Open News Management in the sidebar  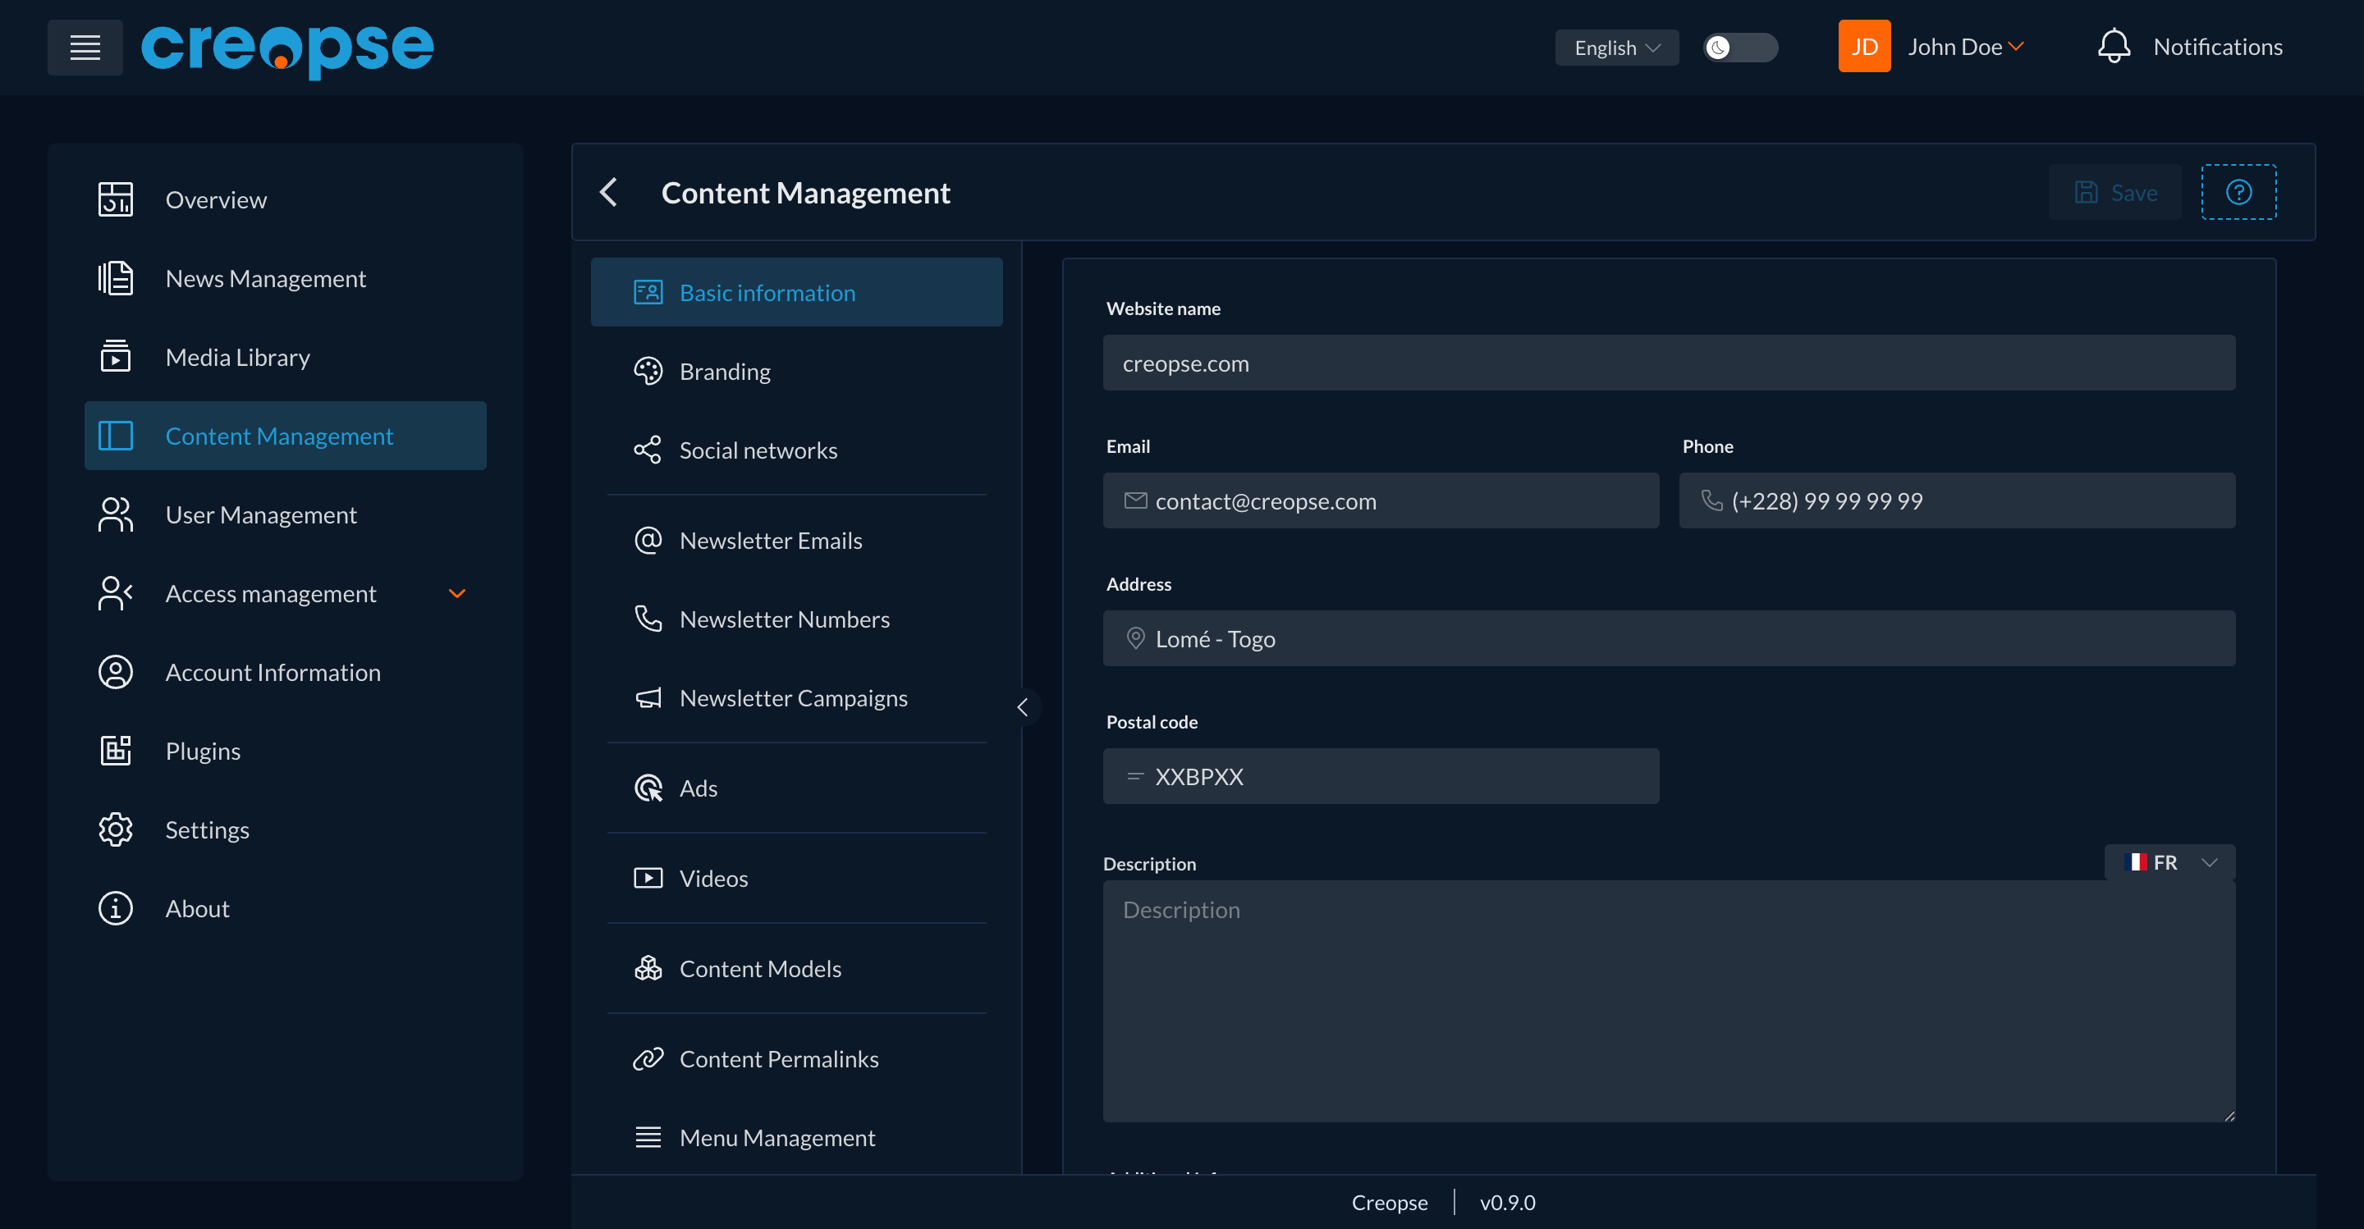[x=286, y=279]
